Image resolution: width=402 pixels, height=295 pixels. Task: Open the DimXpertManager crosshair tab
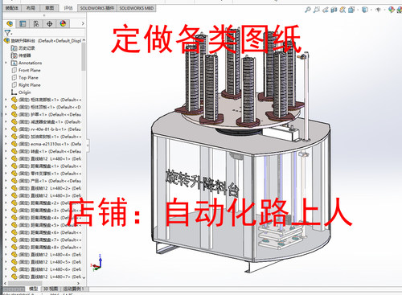click(49, 23)
